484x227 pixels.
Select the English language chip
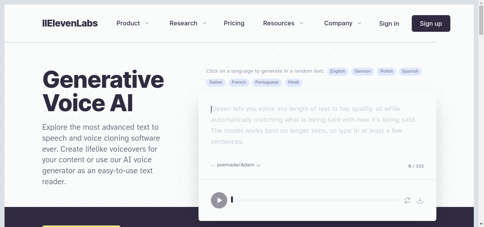point(338,72)
